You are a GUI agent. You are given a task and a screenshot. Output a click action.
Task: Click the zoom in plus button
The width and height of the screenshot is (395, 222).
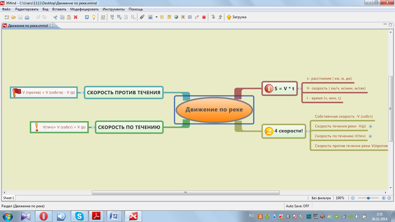click(384, 198)
